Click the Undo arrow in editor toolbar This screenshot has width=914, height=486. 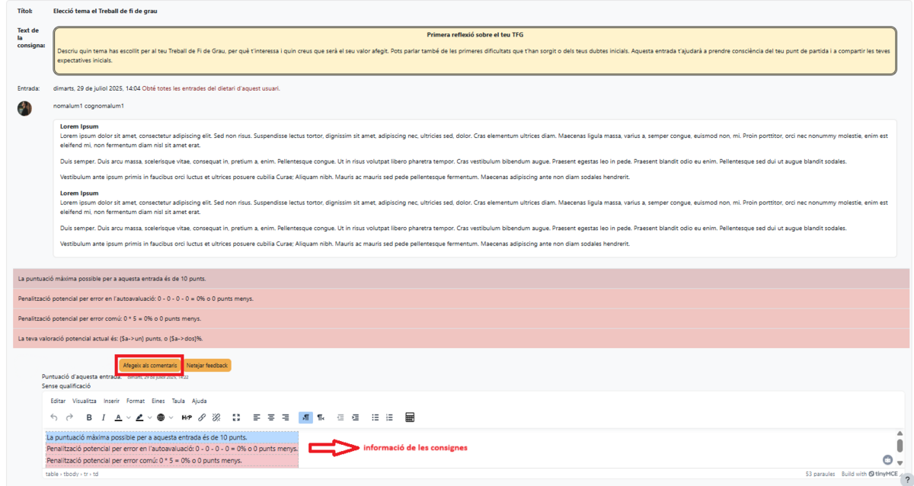pyautogui.click(x=53, y=417)
